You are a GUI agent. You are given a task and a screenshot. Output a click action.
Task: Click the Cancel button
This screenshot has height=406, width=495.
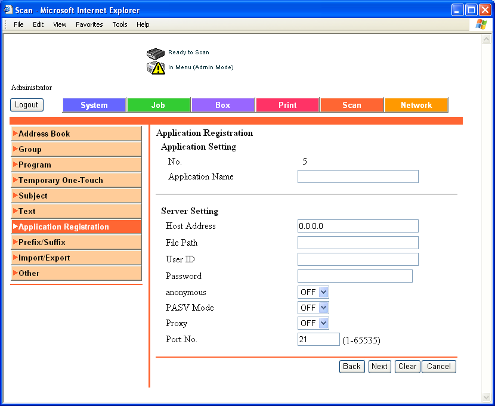point(439,367)
